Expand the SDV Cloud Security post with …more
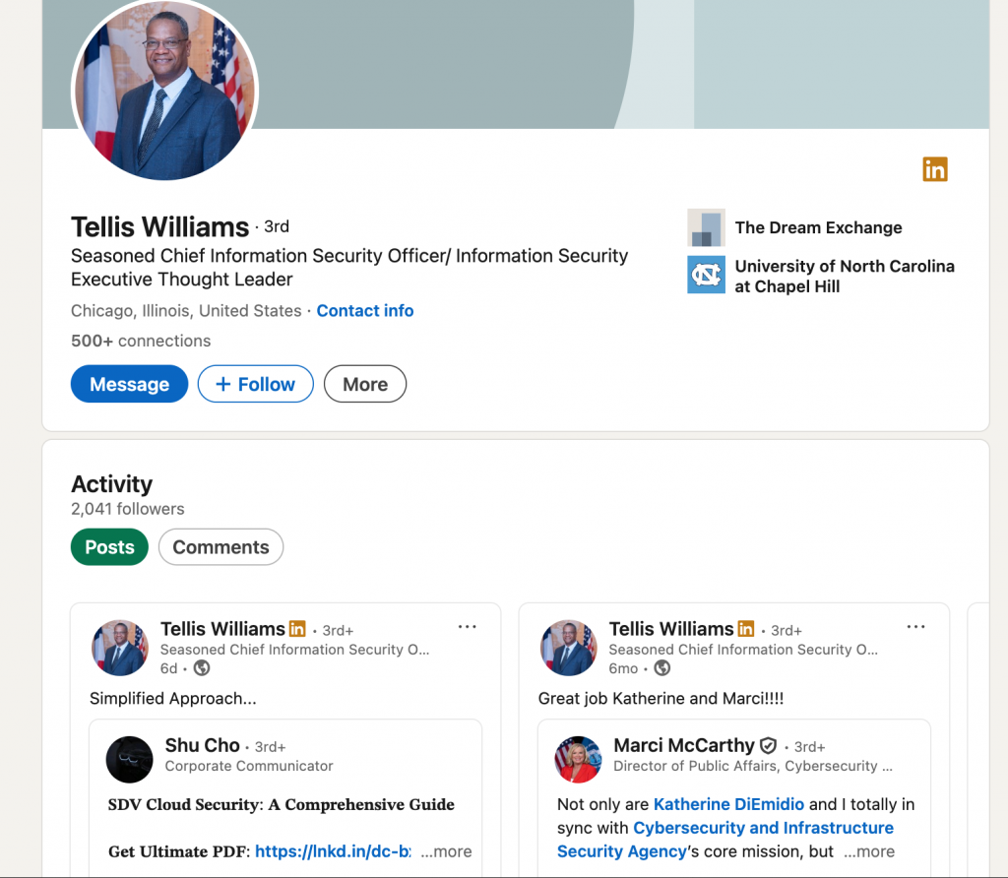This screenshot has width=1008, height=878. pyautogui.click(x=447, y=851)
